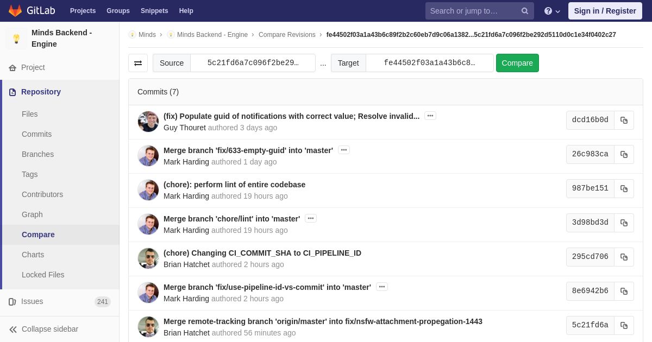Click Minds Backend - Engine breadcrumb link
Viewport: 652px width, 342px height.
[212, 35]
